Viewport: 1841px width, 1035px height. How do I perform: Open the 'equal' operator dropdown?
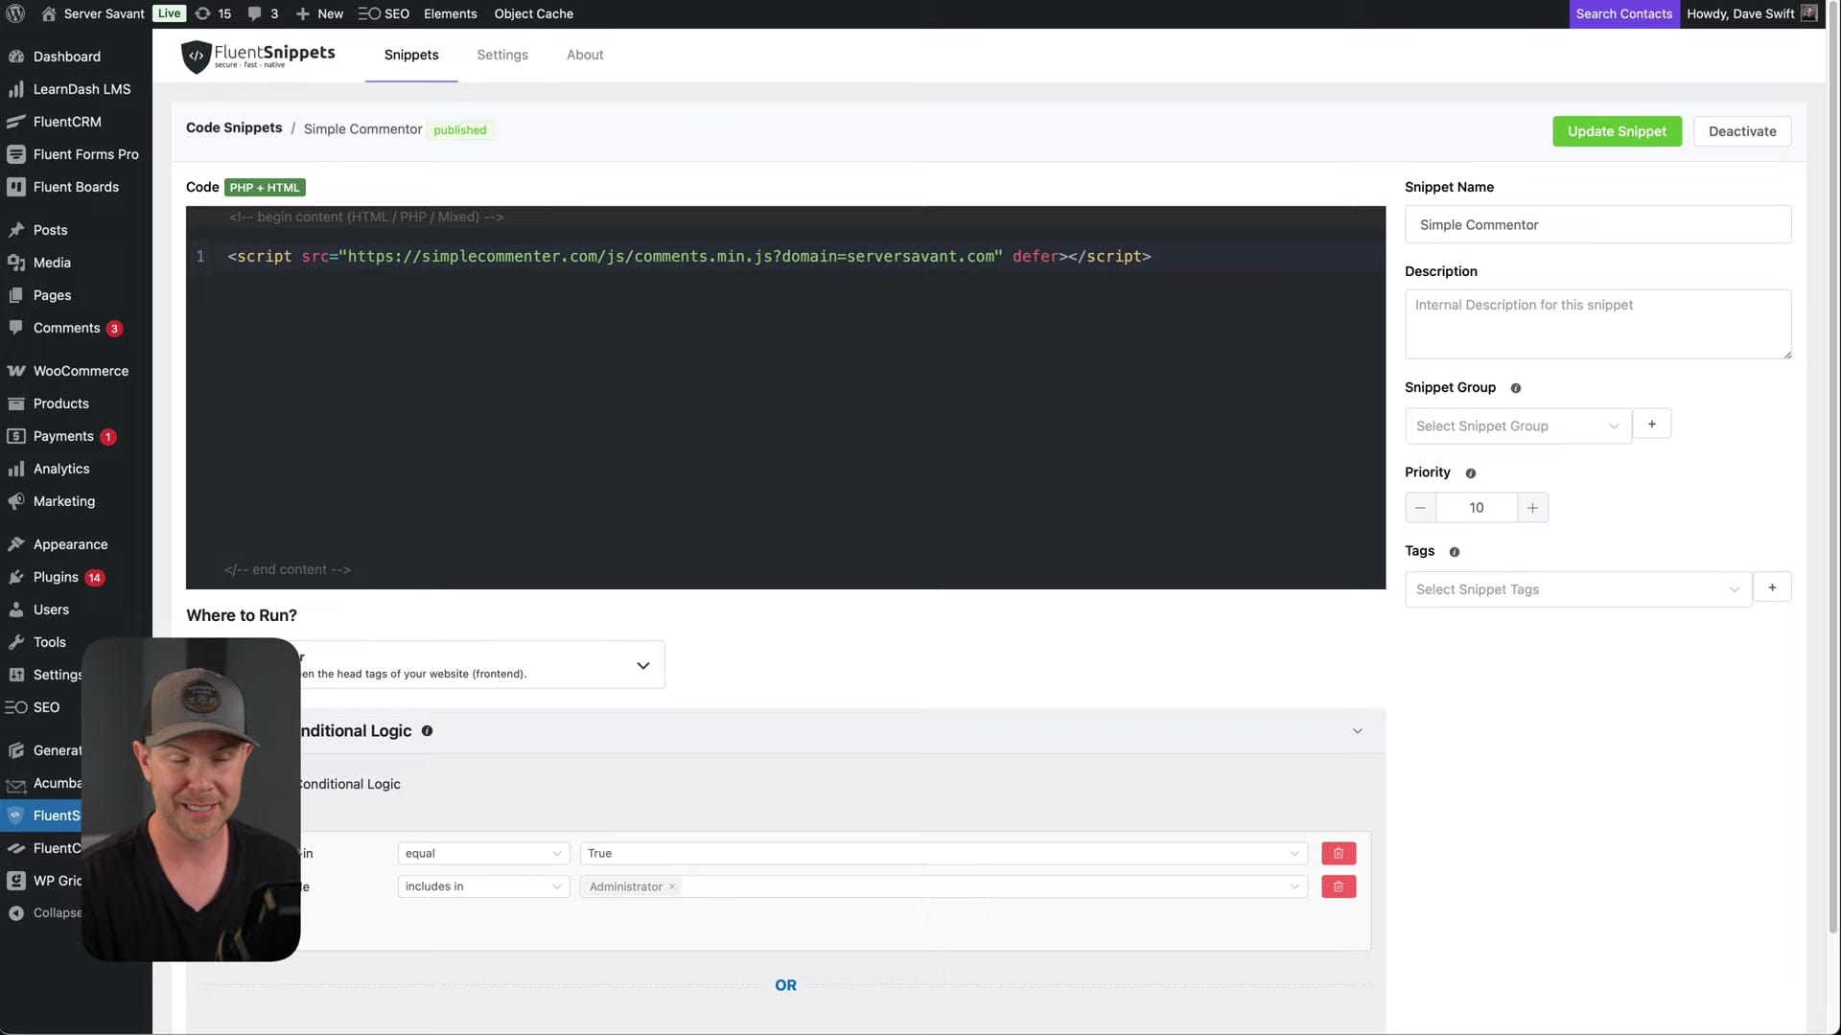tap(483, 853)
